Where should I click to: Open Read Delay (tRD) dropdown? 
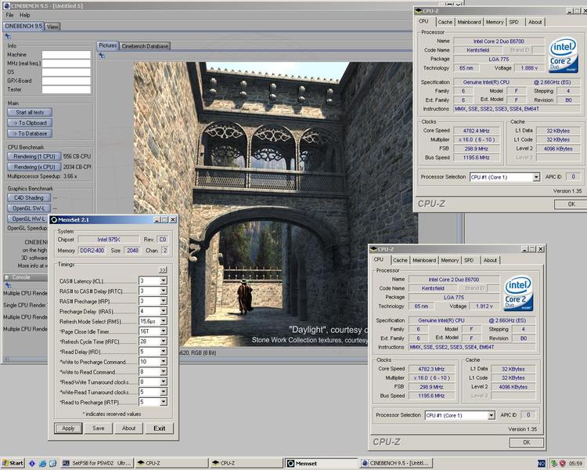click(164, 352)
